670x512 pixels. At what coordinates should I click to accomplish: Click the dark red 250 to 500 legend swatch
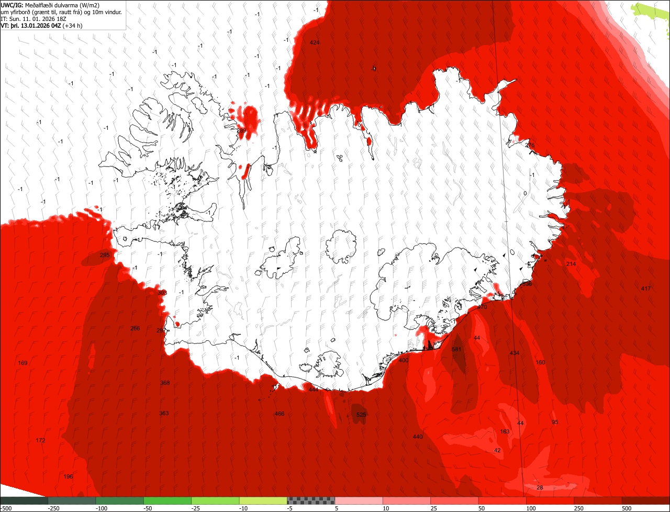(x=598, y=500)
